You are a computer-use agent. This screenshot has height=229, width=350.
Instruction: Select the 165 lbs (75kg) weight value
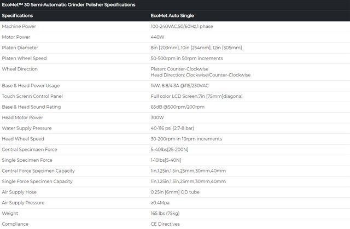pos(165,213)
